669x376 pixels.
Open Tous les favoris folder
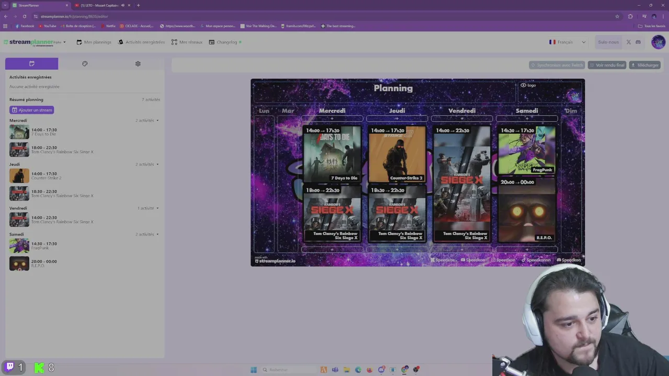[652, 26]
